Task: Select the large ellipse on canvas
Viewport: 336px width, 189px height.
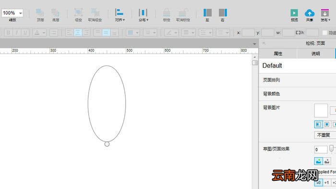Action: pyautogui.click(x=107, y=103)
